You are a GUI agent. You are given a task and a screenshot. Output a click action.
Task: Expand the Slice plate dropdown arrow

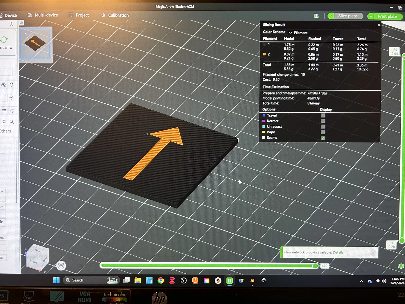pos(331,16)
